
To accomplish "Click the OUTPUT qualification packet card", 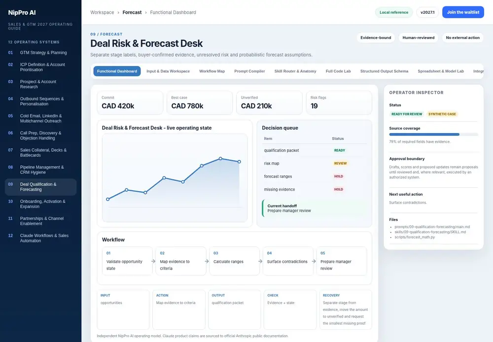I will [234, 309].
